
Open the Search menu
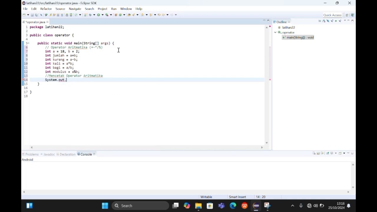tap(89, 9)
